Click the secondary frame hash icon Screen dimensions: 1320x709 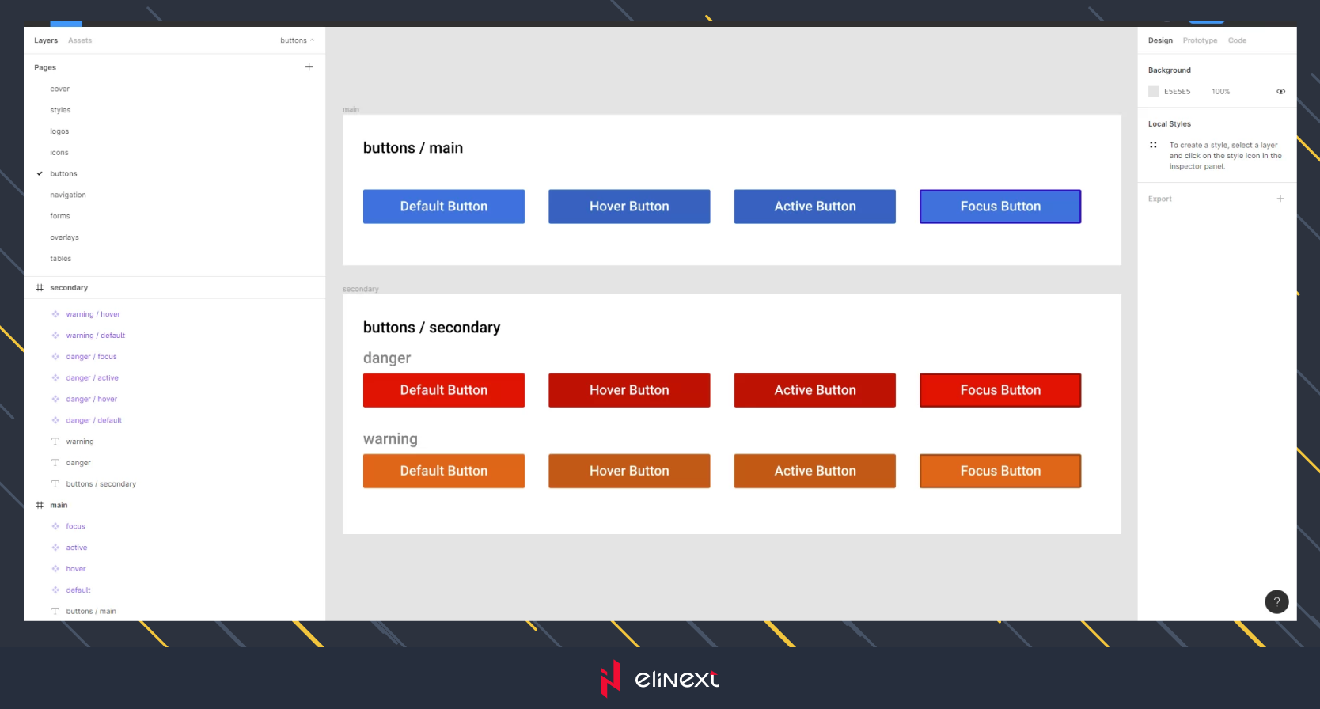(x=40, y=288)
